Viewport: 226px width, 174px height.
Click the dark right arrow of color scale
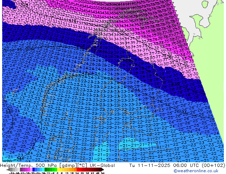[102, 170]
